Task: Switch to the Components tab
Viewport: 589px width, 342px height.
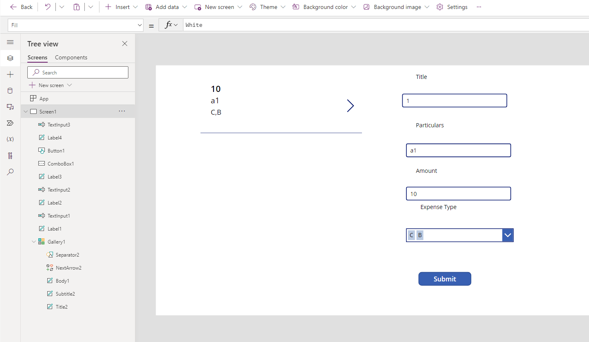Action: point(71,57)
